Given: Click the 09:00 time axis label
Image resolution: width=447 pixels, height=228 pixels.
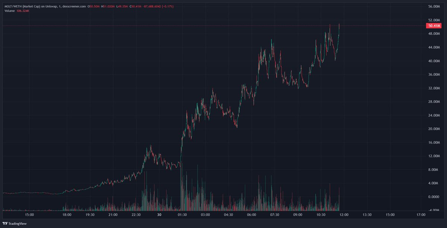Looking at the screenshot, I should [x=298, y=215].
